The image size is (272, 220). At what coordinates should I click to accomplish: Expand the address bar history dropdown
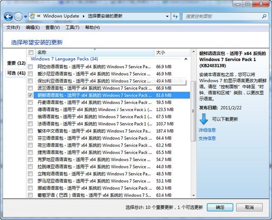click(x=167, y=17)
